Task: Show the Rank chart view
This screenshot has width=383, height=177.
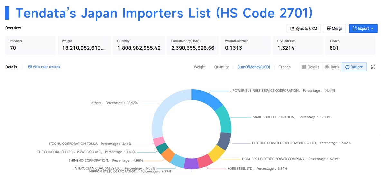Action: 332,67
